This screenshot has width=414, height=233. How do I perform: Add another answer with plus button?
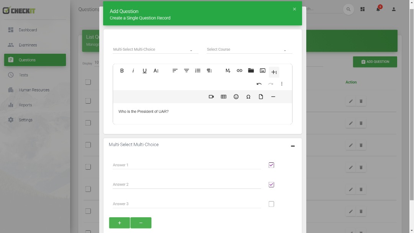[119, 223]
